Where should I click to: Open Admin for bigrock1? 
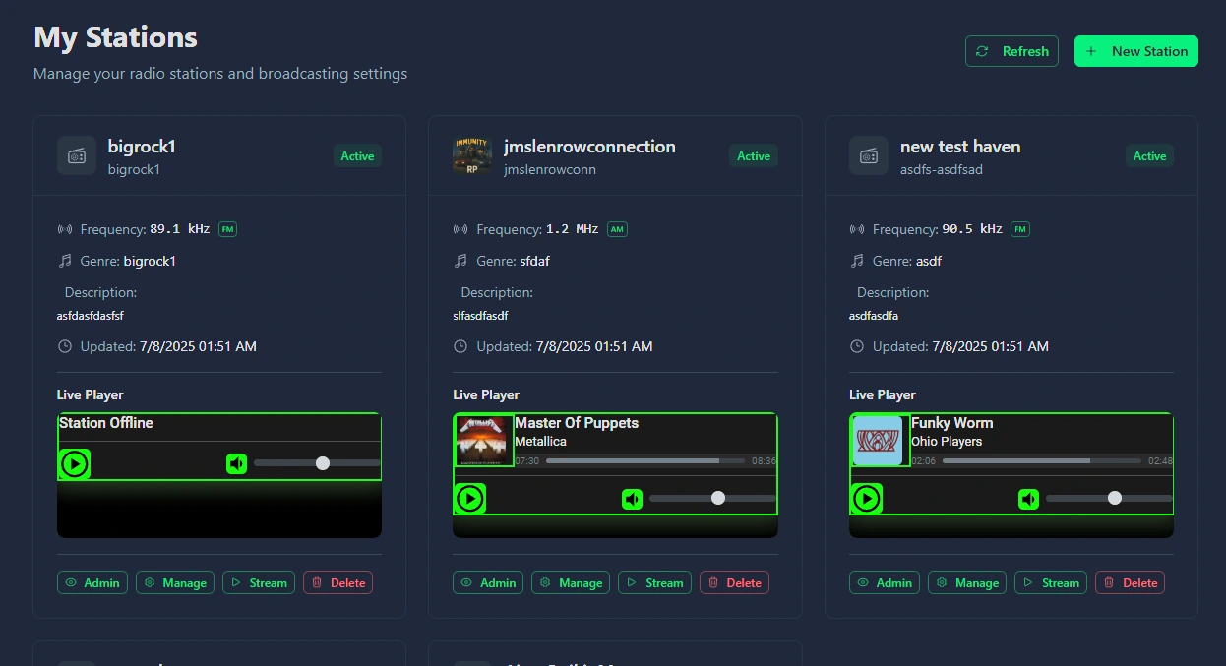click(92, 582)
